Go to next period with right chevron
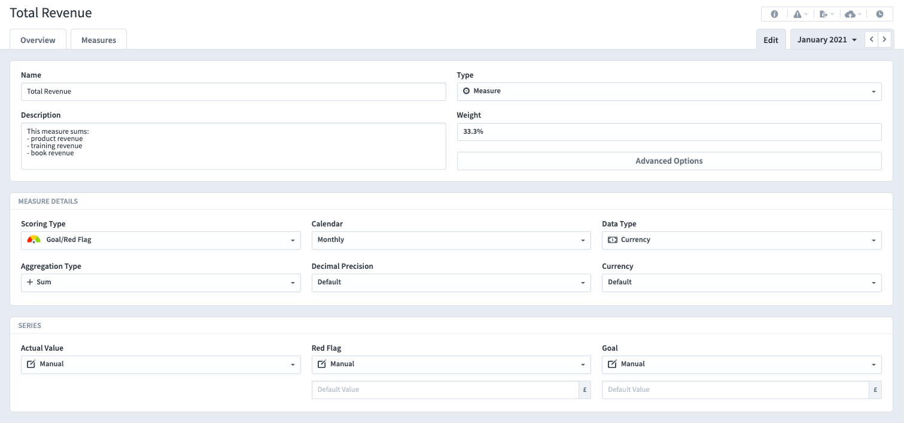The width and height of the screenshot is (904, 423). coord(885,39)
